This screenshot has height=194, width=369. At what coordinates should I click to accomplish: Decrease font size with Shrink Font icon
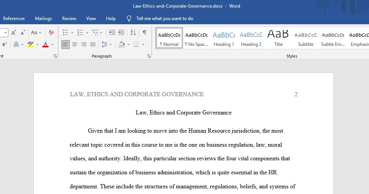(x=23, y=33)
